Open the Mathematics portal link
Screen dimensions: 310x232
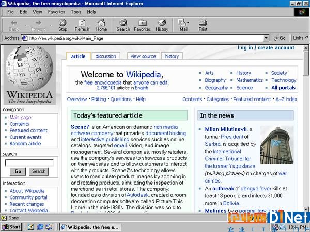pyautogui.click(x=250, y=80)
